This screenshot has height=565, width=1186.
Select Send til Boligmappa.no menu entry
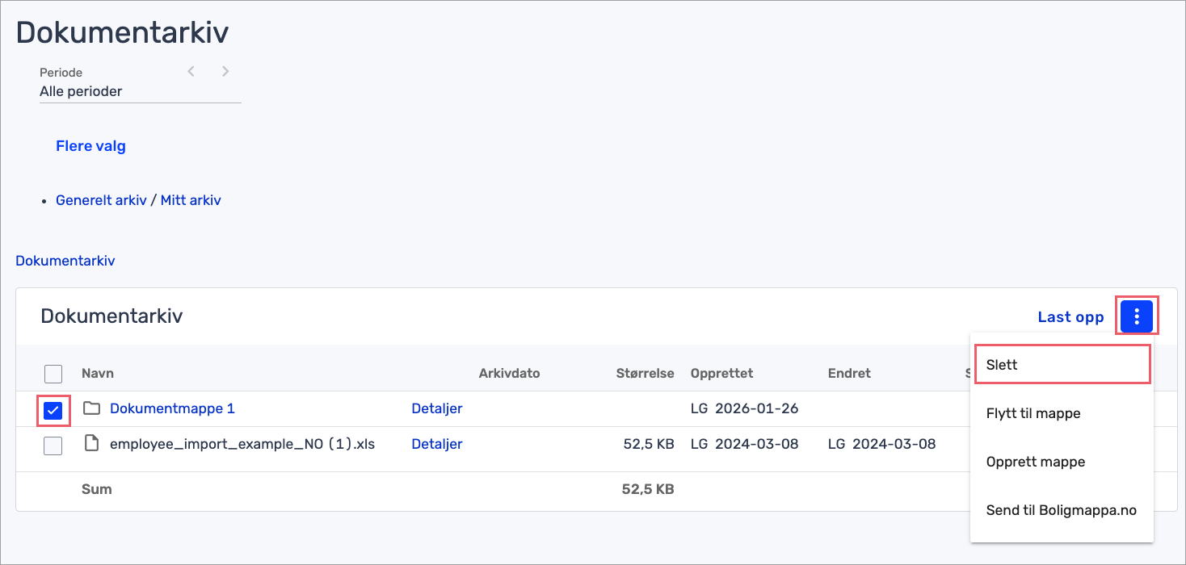pos(1062,510)
